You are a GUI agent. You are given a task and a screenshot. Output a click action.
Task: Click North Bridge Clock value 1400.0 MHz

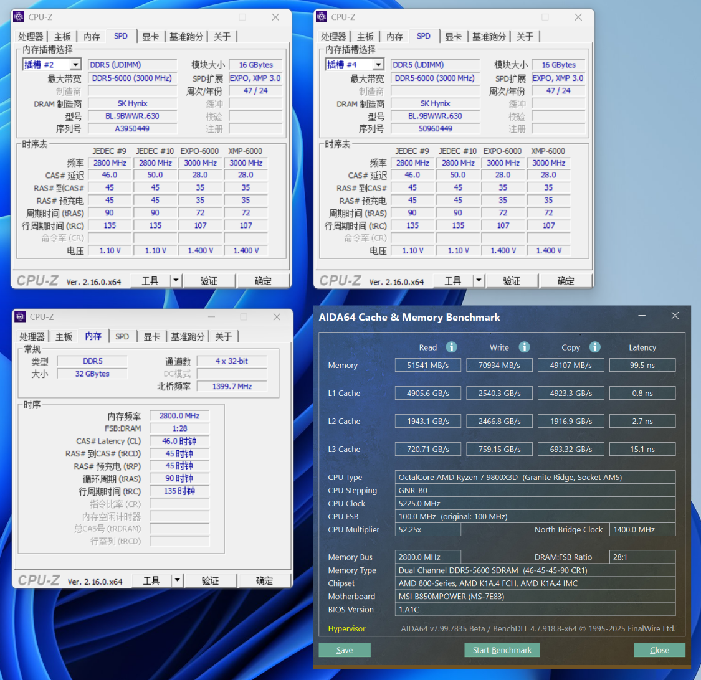point(642,529)
